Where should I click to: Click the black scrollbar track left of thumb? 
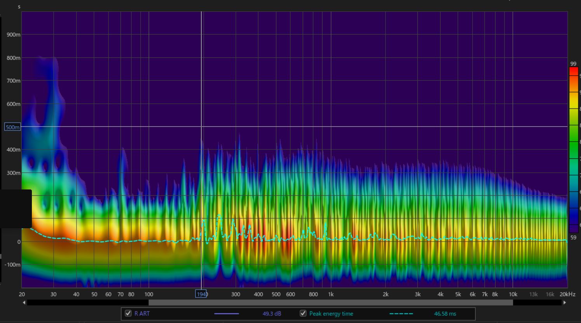click(87, 302)
